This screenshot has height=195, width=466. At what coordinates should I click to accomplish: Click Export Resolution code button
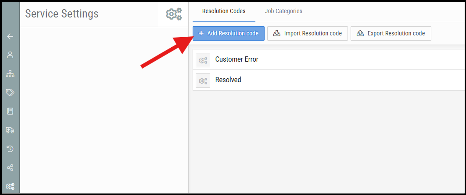pyautogui.click(x=391, y=33)
